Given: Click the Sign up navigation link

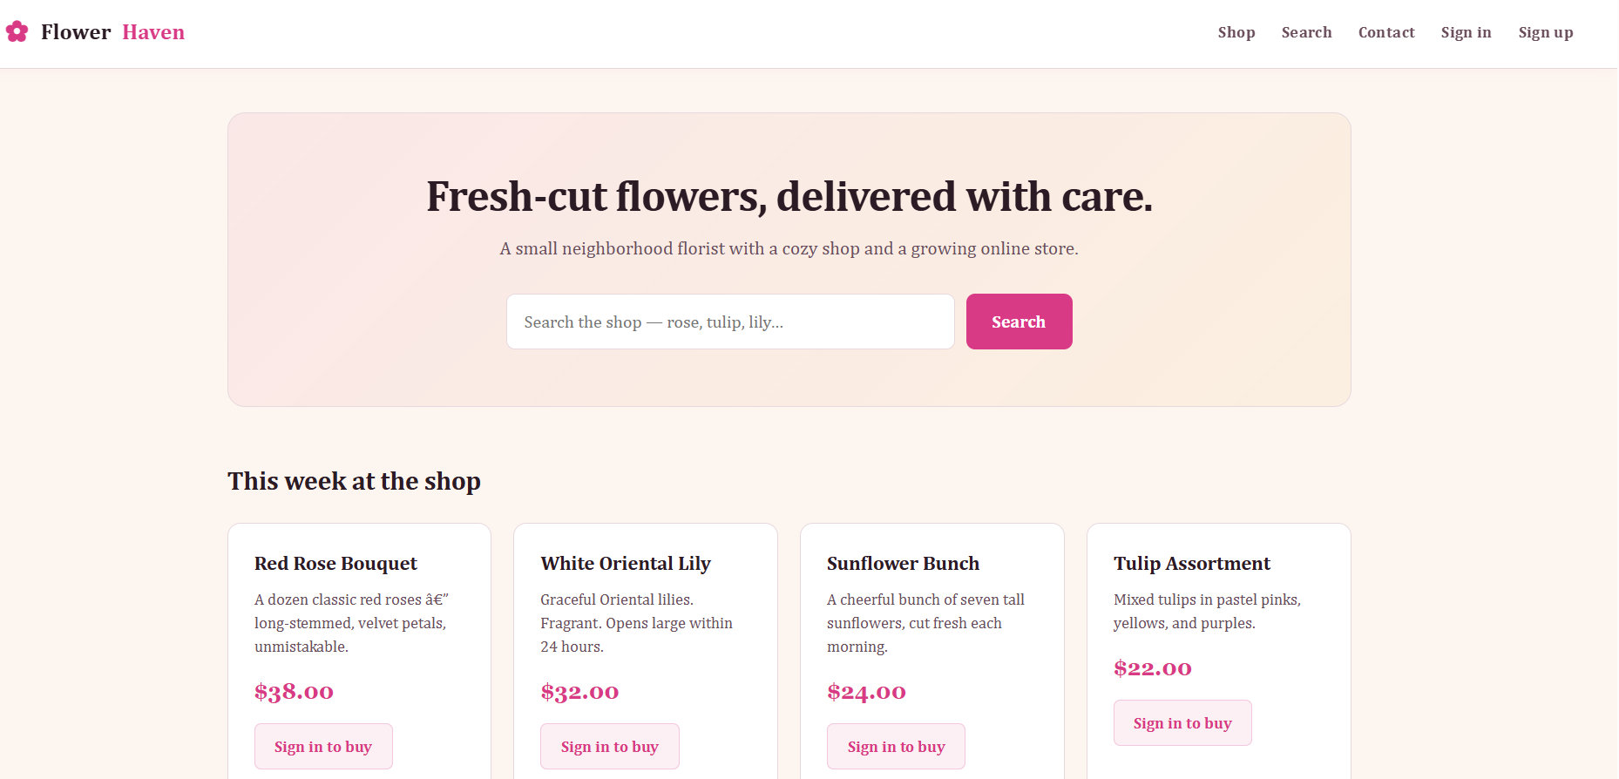Looking at the screenshot, I should tap(1545, 32).
